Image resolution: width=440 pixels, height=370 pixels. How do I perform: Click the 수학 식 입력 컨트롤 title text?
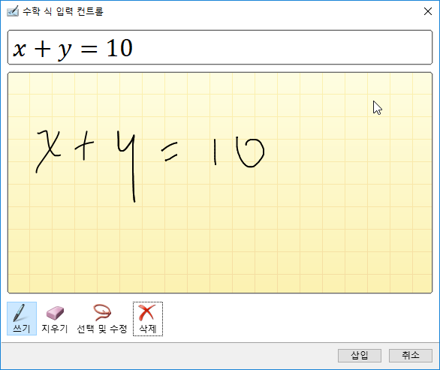coord(63,11)
